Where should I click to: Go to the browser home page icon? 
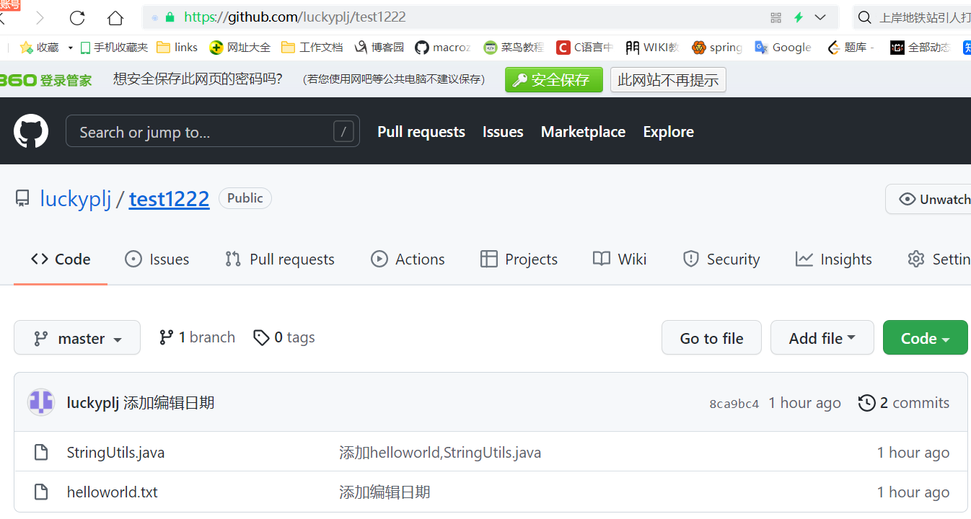115,18
